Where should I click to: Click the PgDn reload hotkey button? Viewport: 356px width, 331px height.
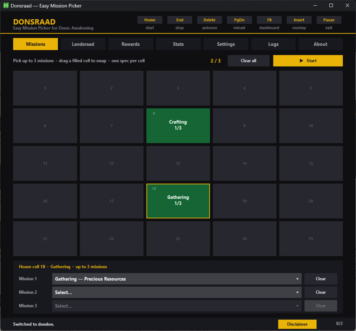tap(239, 20)
